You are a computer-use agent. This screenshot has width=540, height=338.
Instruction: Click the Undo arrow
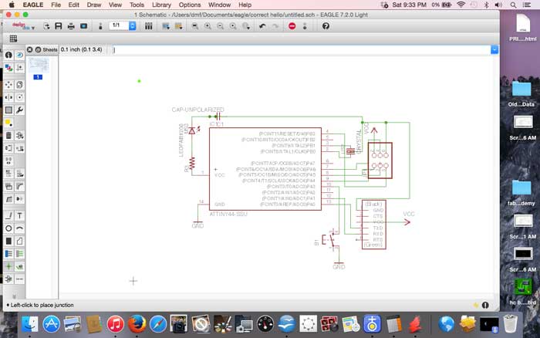click(x=262, y=26)
